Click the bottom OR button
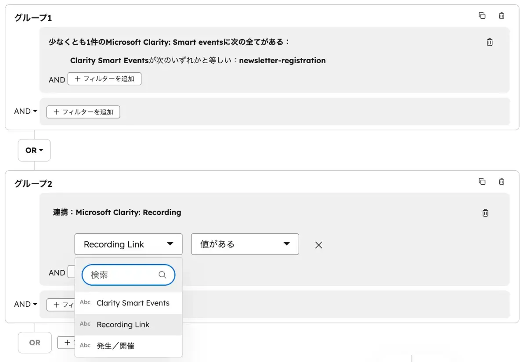The height and width of the screenshot is (362, 527). tap(35, 343)
